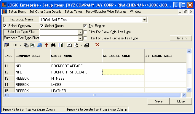This screenshot has height=114, width=195.
Task: Click the horizontal scrollbar left arrow
Action: pyautogui.click(x=6, y=95)
